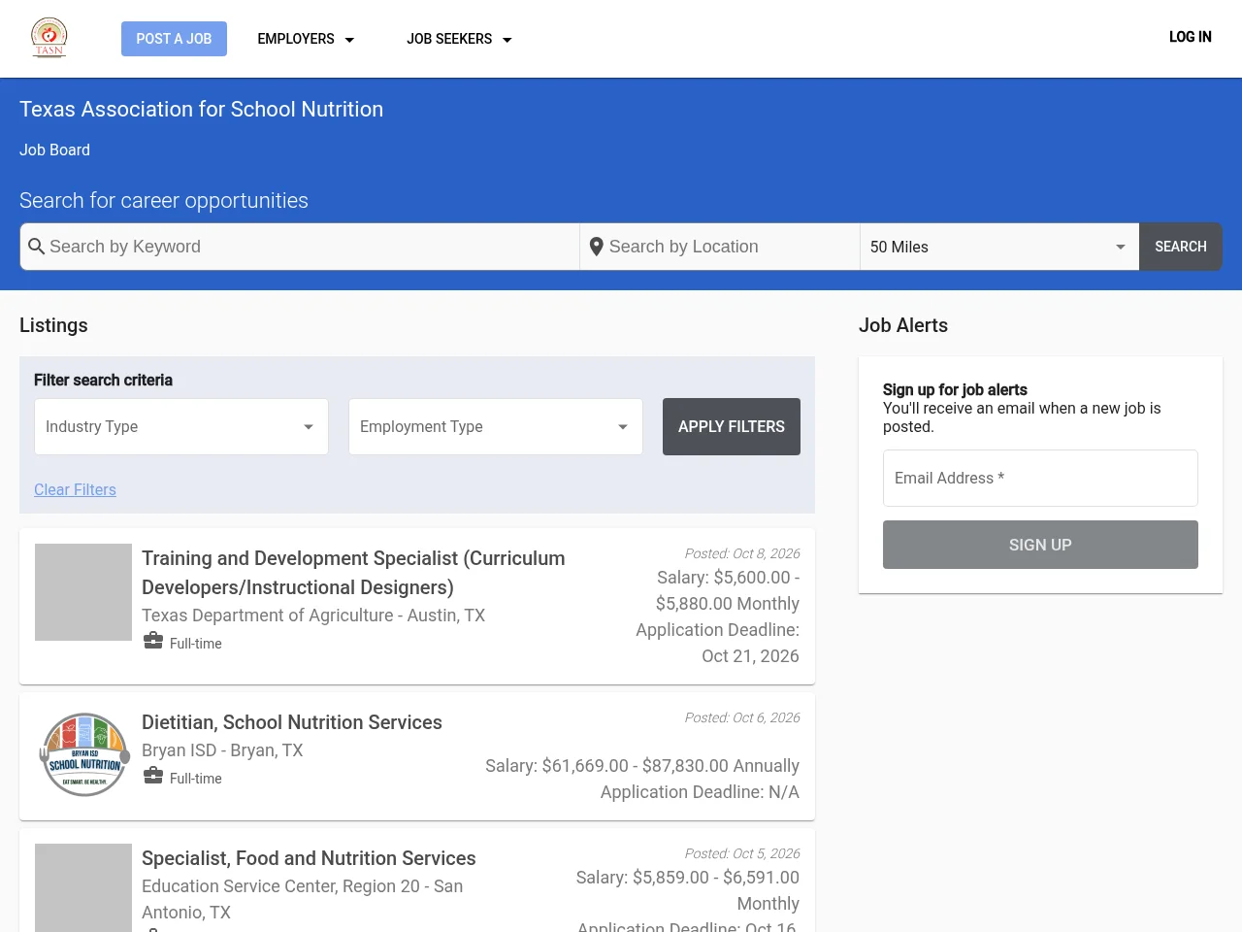The image size is (1242, 932).
Task: Click the Clear Filters link
Action: click(x=75, y=489)
